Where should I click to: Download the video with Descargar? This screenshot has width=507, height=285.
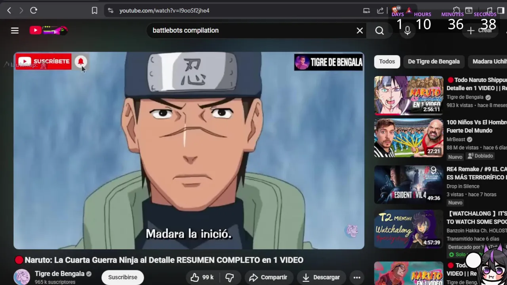point(321,277)
